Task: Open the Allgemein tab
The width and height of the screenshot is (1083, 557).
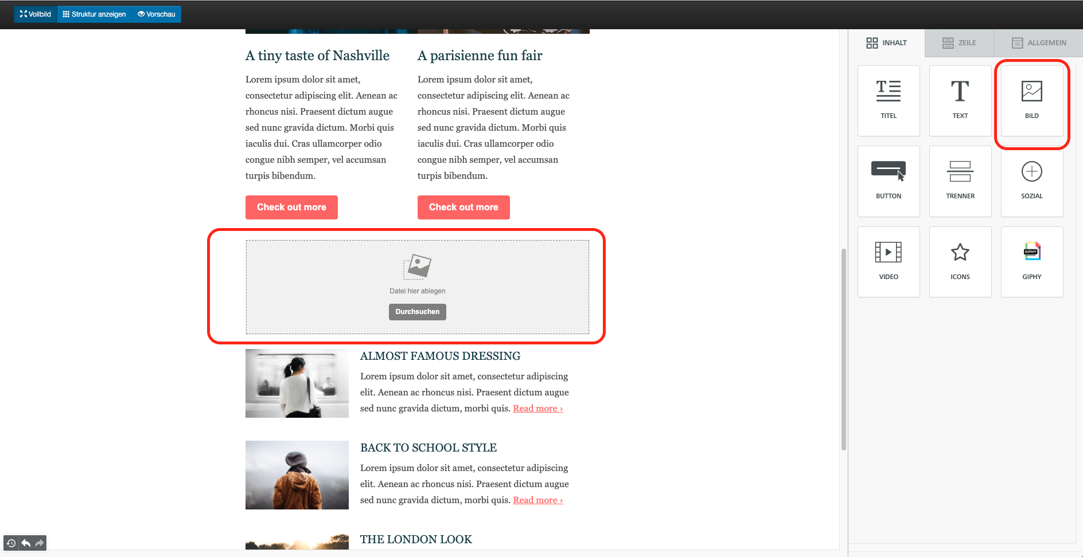Action: (x=1039, y=43)
